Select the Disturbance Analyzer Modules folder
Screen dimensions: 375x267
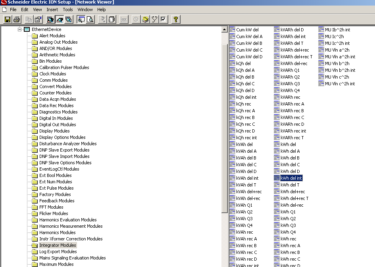pos(68,144)
